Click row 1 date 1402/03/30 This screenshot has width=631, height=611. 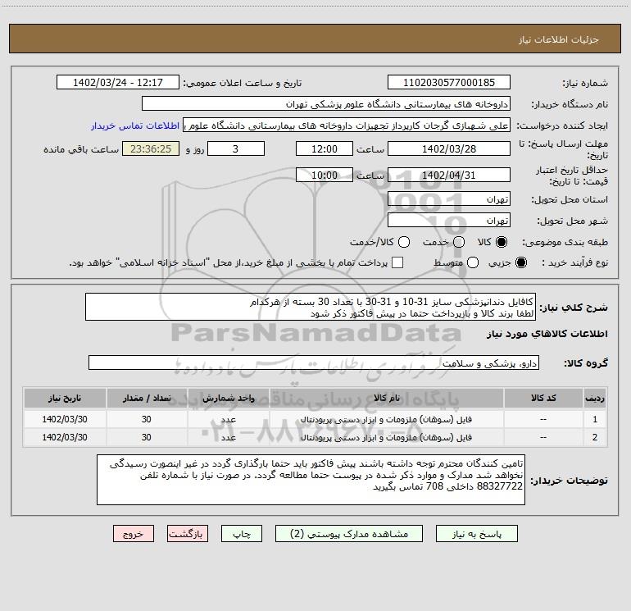[x=65, y=419]
